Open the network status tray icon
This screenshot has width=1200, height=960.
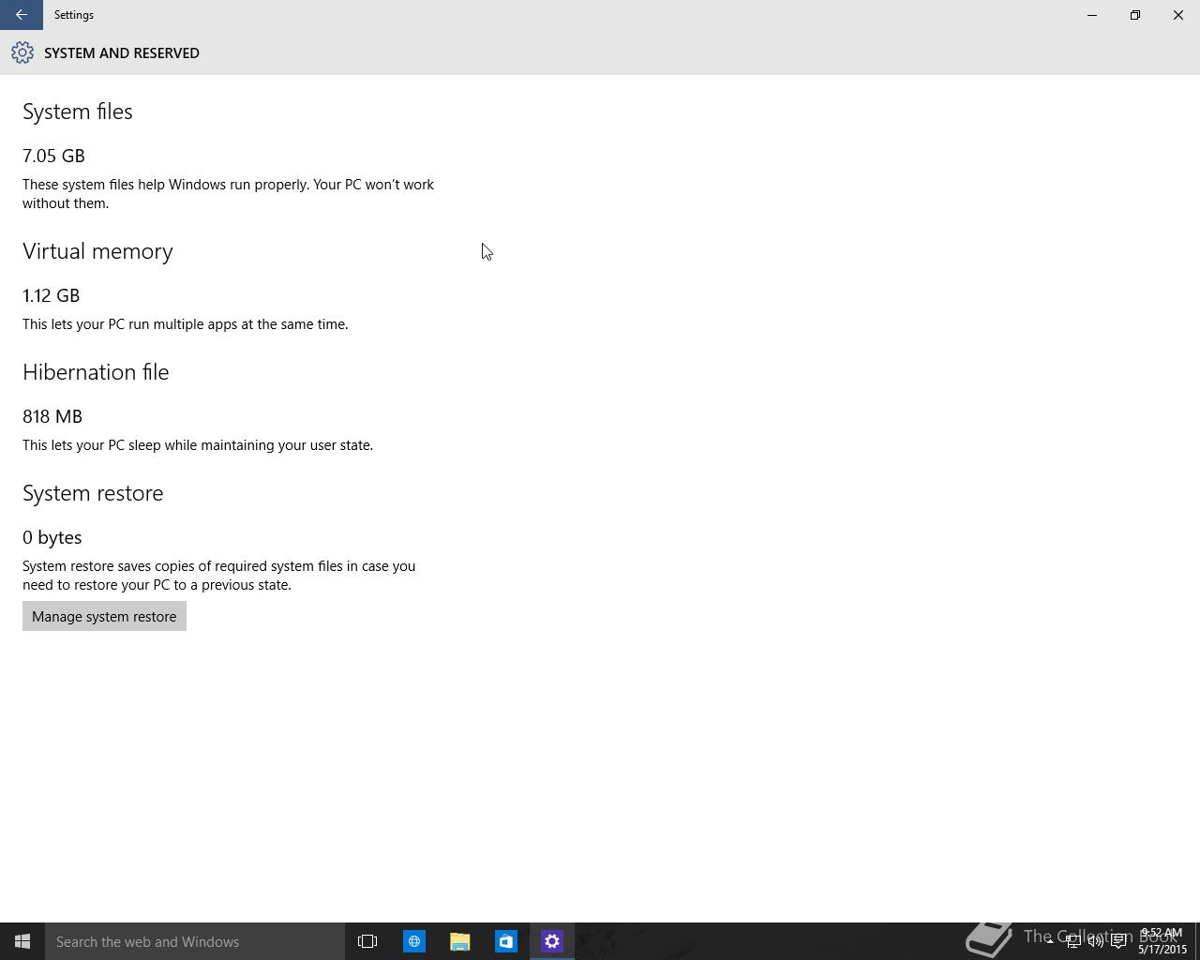point(1072,941)
